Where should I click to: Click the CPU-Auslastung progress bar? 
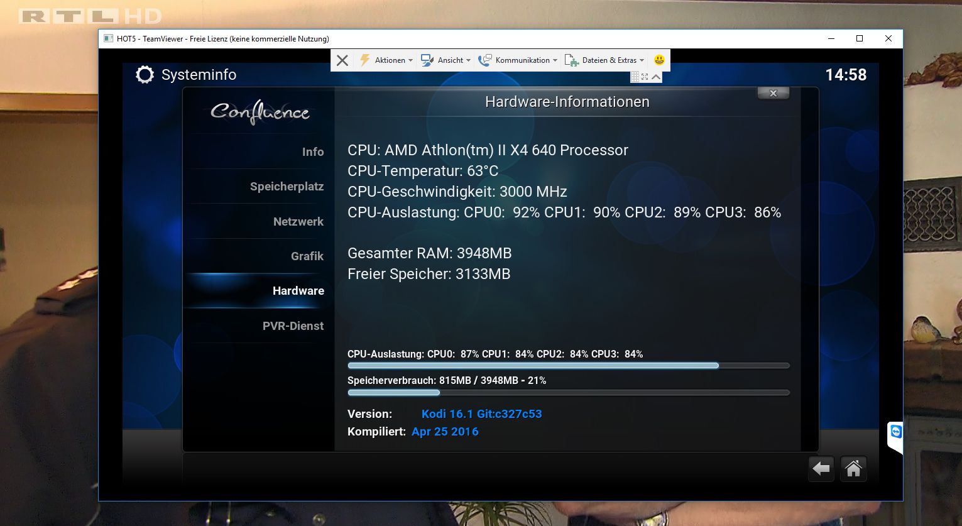[569, 366]
